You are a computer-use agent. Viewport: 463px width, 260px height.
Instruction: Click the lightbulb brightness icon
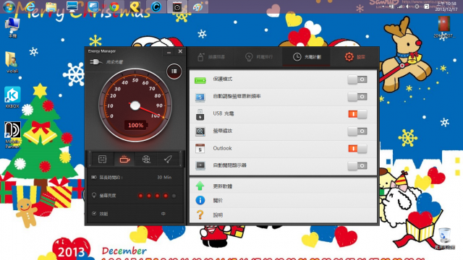[94, 196]
